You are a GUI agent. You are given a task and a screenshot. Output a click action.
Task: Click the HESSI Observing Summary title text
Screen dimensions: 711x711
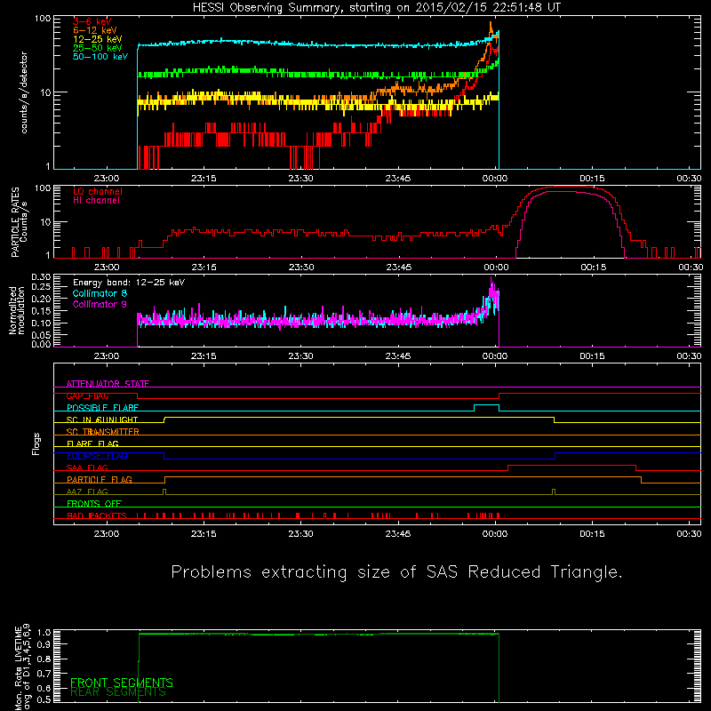[x=377, y=7]
